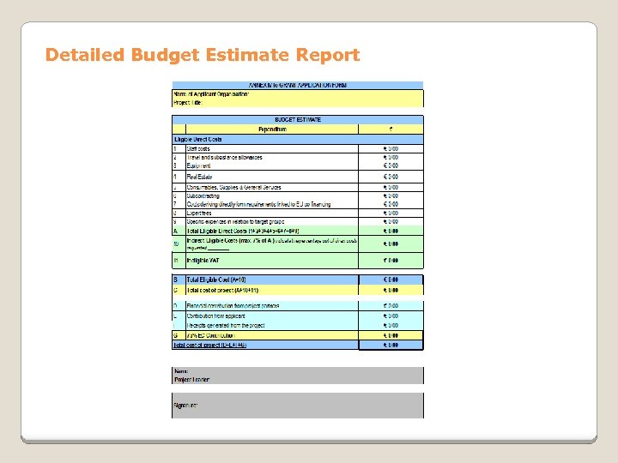The width and height of the screenshot is (618, 463).
Task: Click the EC Contribution amount cell
Action: pos(391,335)
